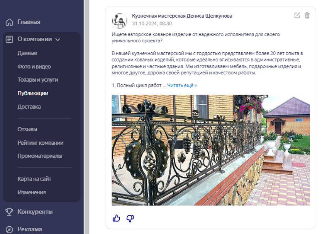The height and width of the screenshot is (234, 322).
Task: Open the Главная menu item
Action: pyautogui.click(x=29, y=22)
